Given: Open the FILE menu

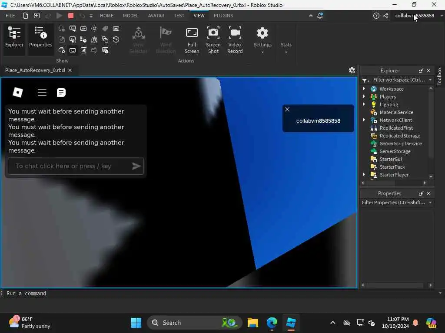Looking at the screenshot, I should pos(10,16).
